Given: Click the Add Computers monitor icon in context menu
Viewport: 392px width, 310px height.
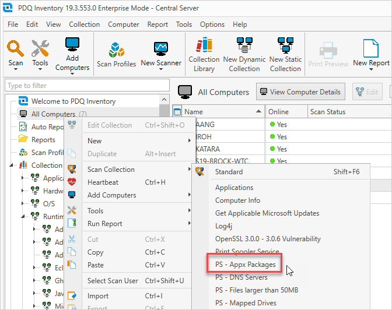Looking at the screenshot, I should click(x=72, y=195).
